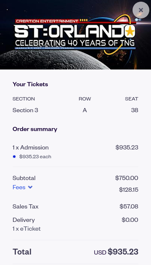Select the 1 x Admission line item
The height and width of the screenshot is (265, 151).
(x=31, y=147)
